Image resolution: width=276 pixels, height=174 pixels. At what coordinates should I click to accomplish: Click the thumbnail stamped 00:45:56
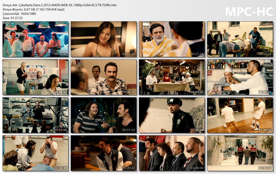[x=240, y=77]
